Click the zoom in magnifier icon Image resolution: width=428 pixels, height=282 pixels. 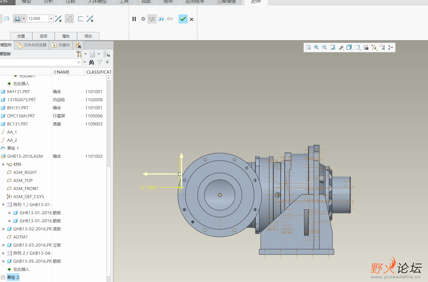[x=316, y=48]
